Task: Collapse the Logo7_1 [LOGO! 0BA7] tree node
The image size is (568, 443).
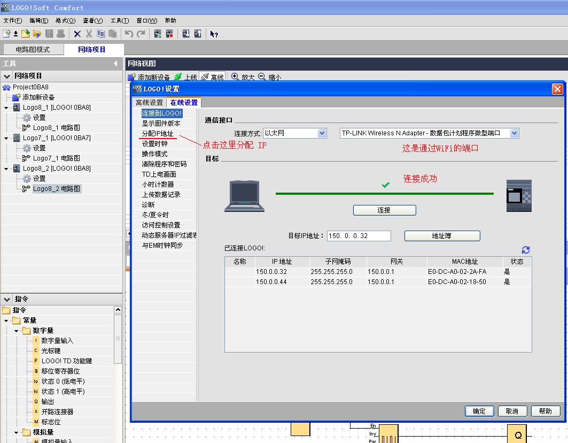Action: pos(6,138)
